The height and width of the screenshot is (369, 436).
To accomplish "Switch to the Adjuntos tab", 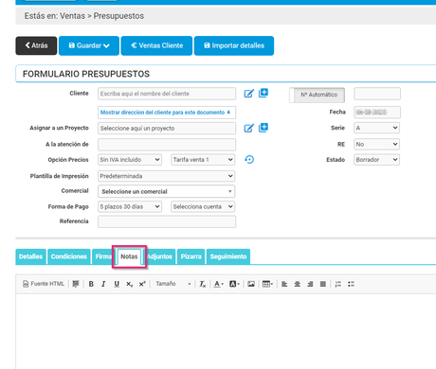I will point(159,256).
